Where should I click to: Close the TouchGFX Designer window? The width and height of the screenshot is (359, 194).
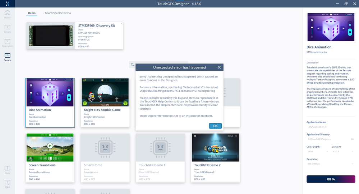(354, 4)
